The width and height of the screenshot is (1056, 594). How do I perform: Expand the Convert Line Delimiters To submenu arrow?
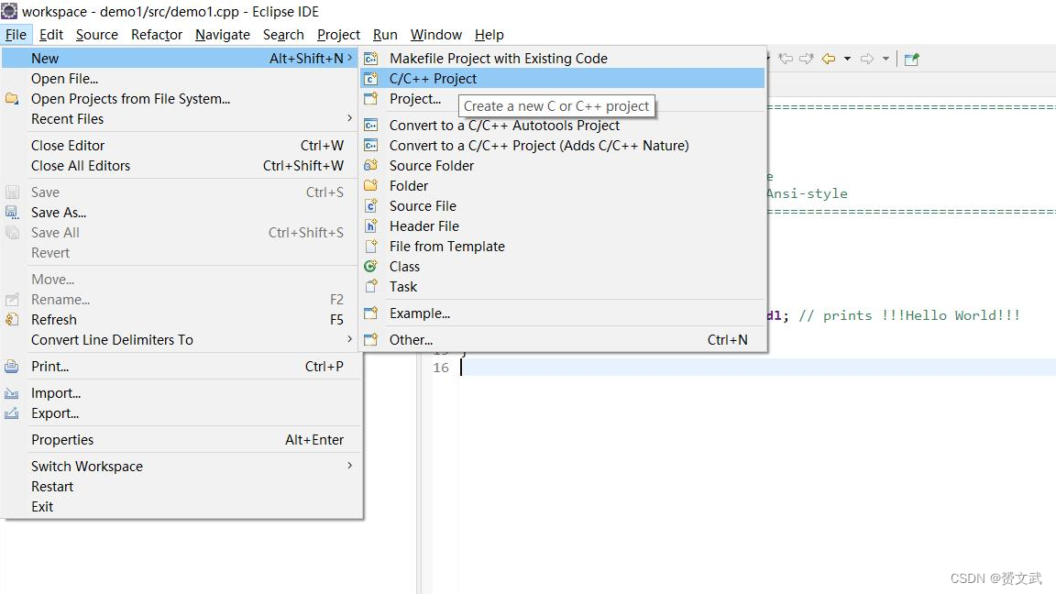(x=349, y=339)
